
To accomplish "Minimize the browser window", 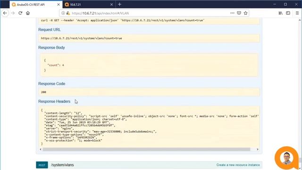I will coord(275,4).
